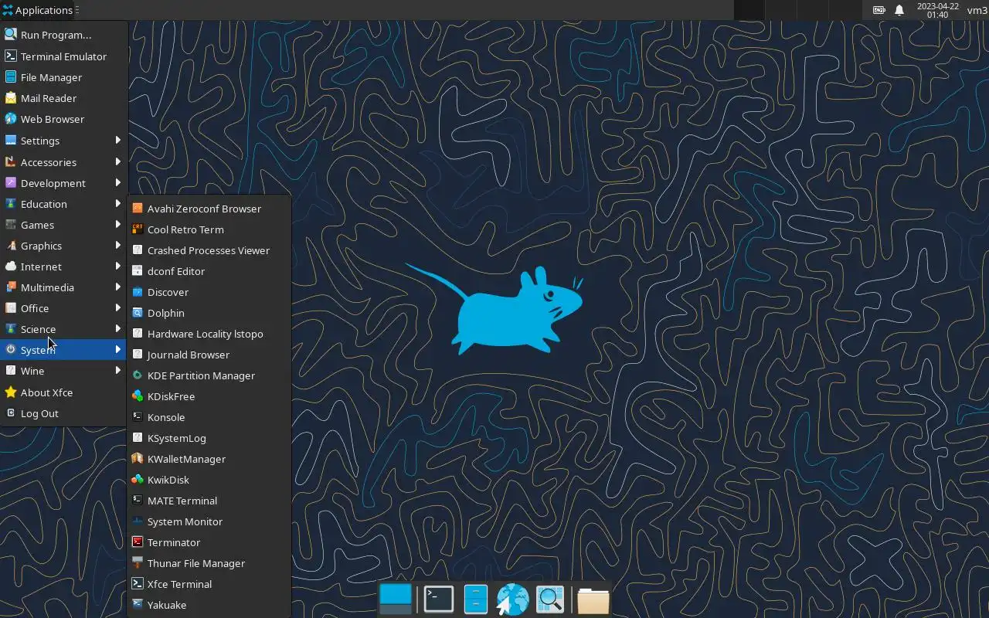Expand the Games submenu arrow
989x618 pixels.
118,224
